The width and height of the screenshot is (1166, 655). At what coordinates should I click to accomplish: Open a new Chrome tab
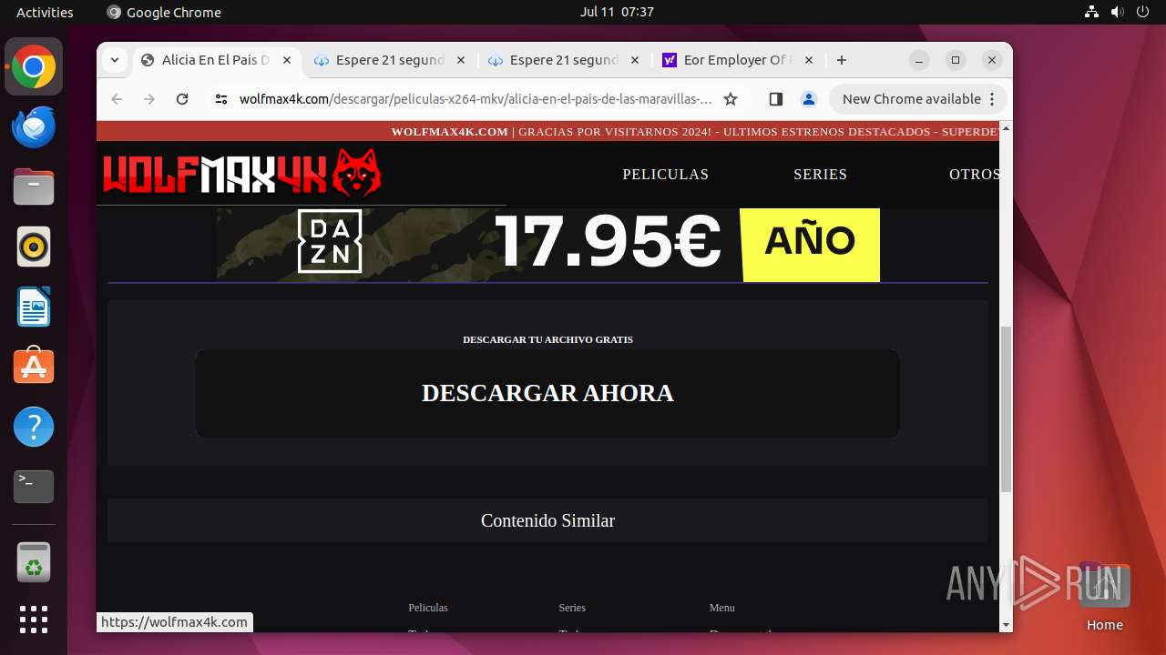point(842,60)
